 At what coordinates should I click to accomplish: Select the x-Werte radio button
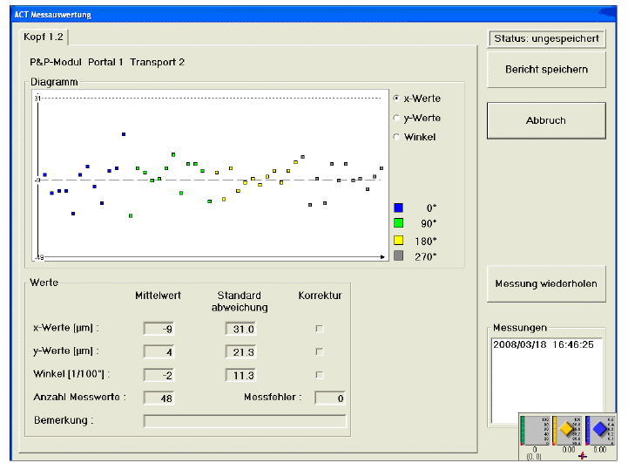[397, 99]
